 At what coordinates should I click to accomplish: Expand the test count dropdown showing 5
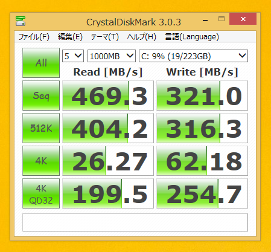coord(73,56)
